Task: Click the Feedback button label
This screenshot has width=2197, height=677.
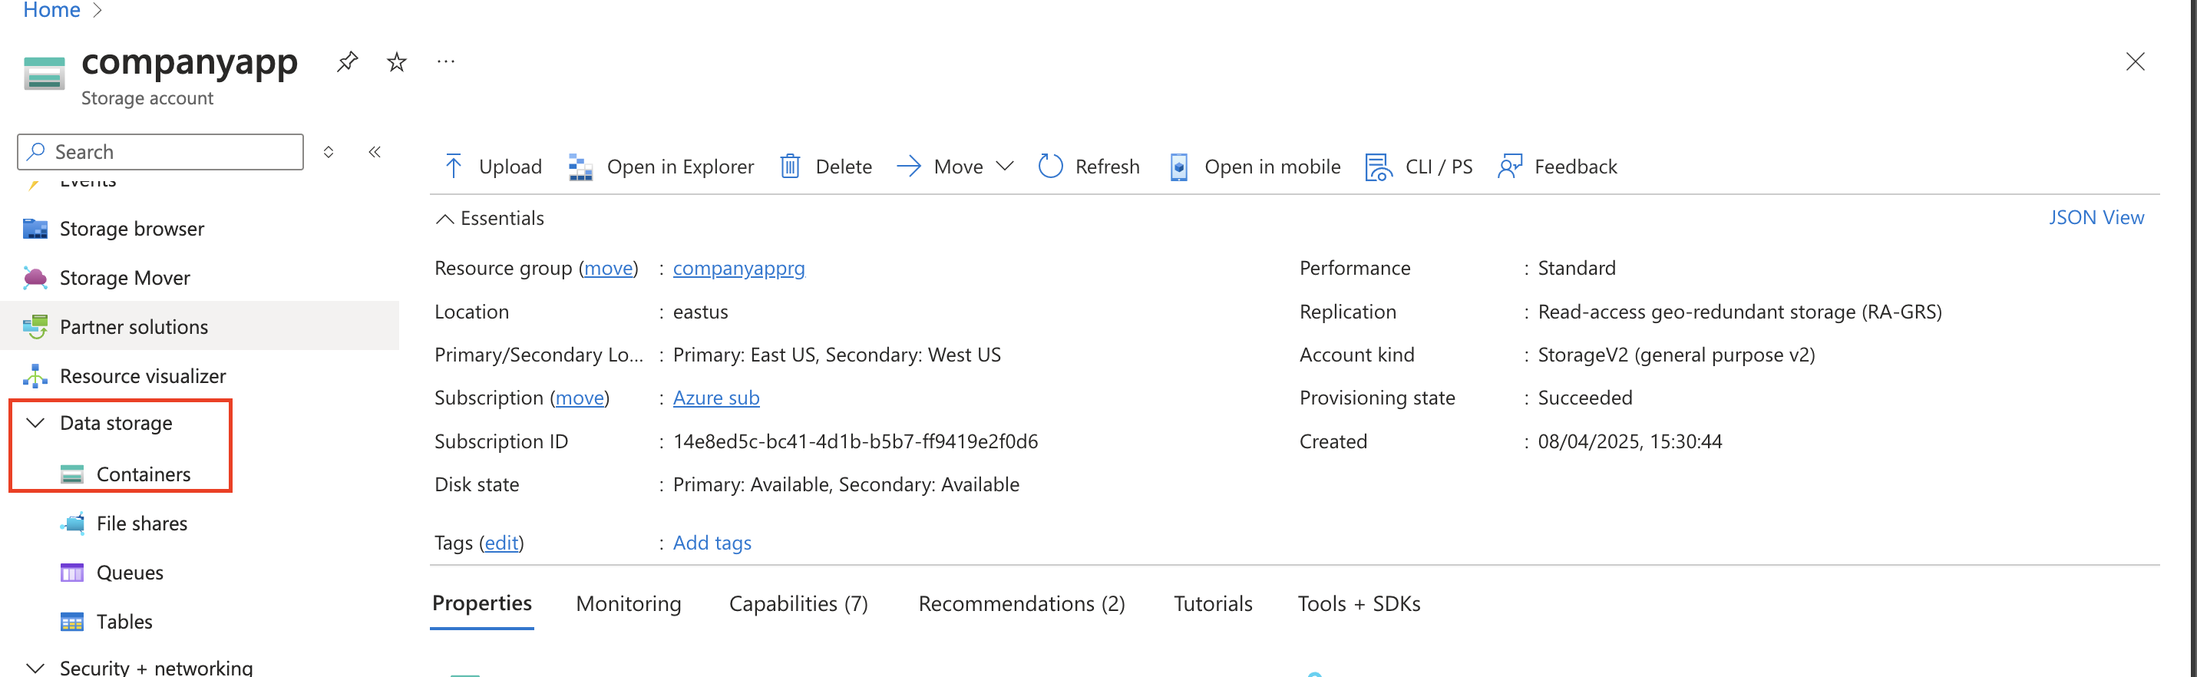Action: pyautogui.click(x=1575, y=167)
